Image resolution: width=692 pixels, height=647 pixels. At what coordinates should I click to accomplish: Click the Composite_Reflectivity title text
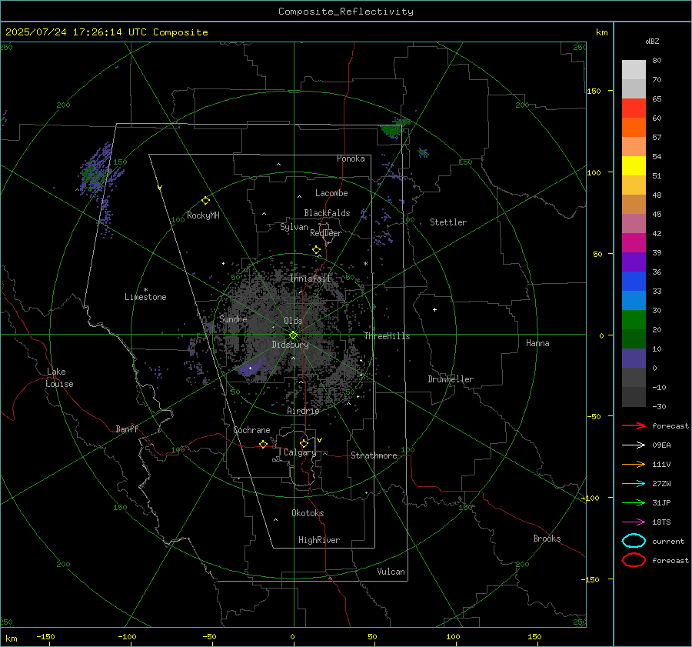pos(346,12)
